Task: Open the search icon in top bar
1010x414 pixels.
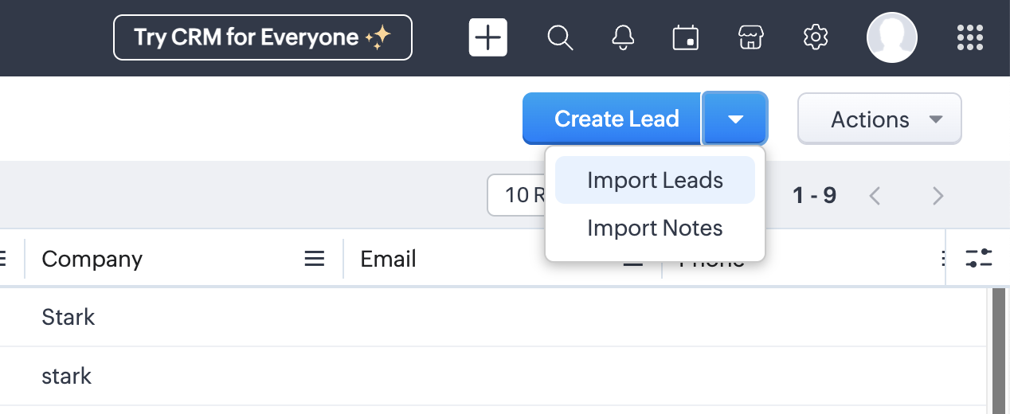Action: click(560, 37)
